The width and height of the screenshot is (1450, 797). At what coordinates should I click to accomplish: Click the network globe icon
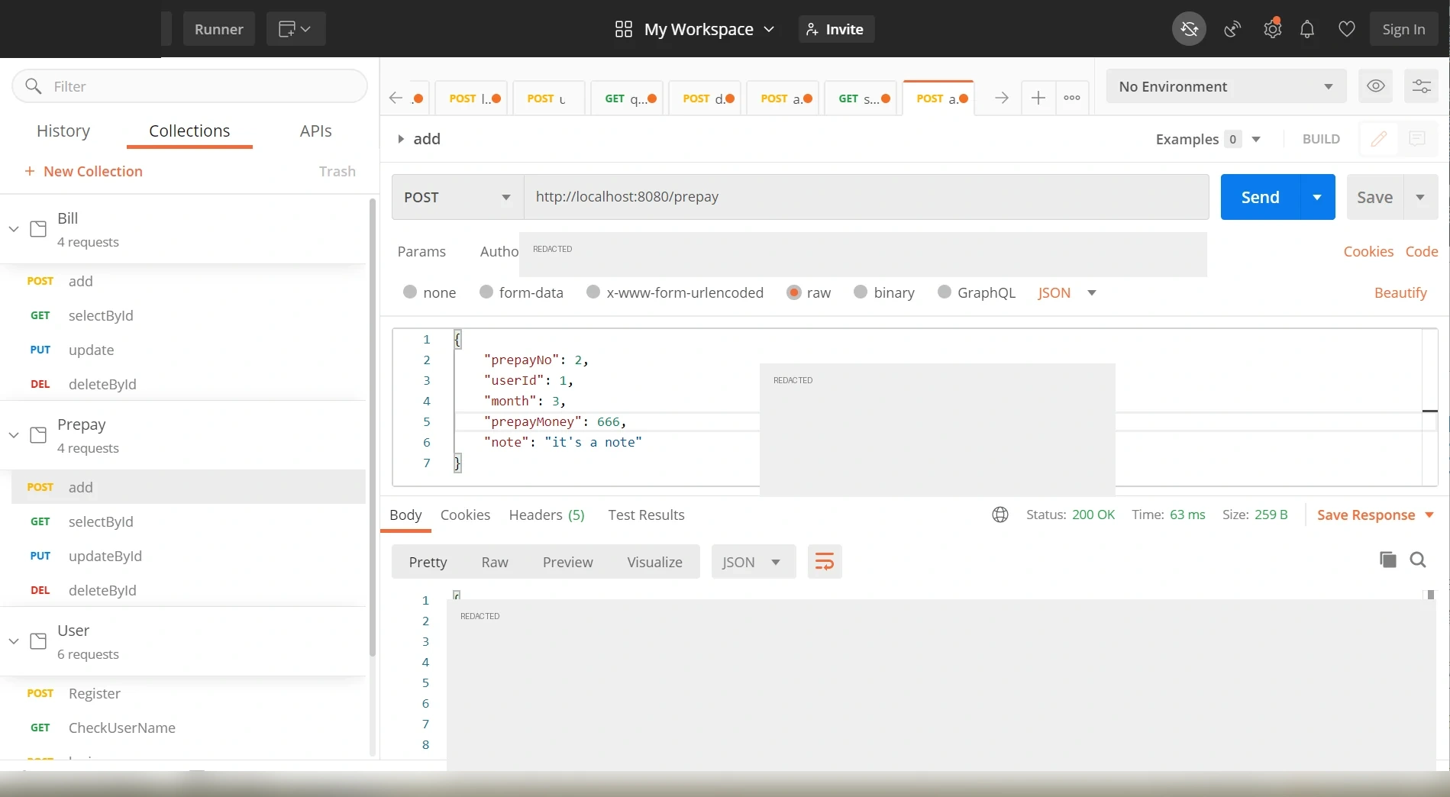click(1000, 515)
